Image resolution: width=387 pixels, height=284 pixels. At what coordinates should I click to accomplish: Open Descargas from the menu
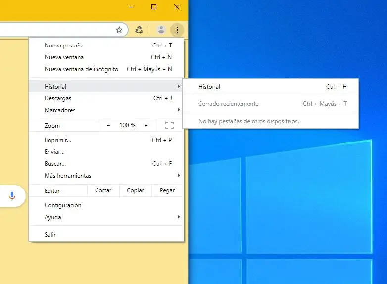(106, 98)
